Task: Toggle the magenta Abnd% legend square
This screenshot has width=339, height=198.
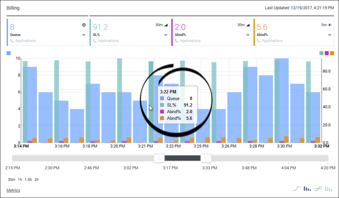Action: pos(327,53)
